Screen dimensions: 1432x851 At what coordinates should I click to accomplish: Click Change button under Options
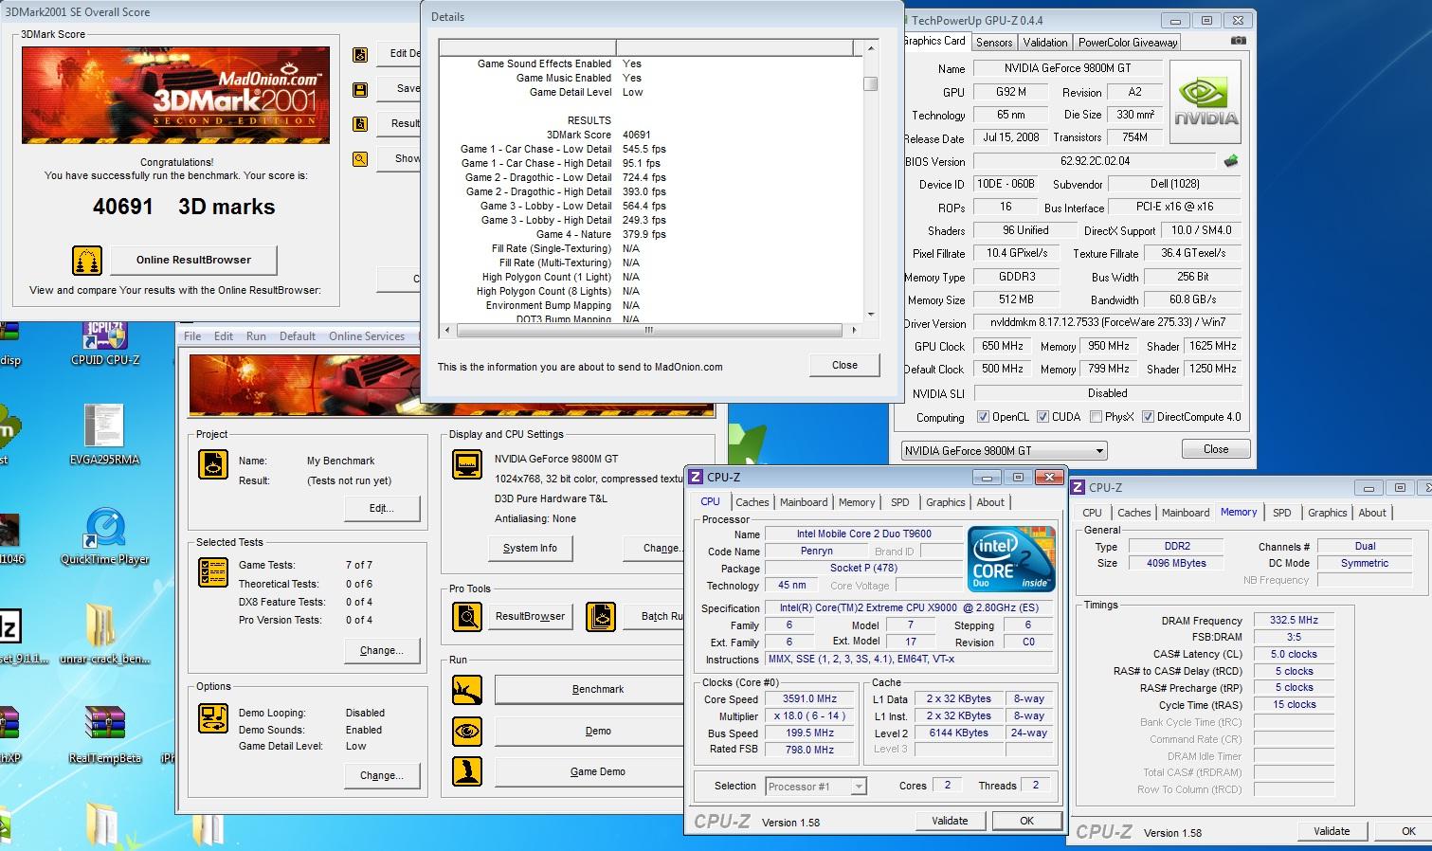point(382,775)
